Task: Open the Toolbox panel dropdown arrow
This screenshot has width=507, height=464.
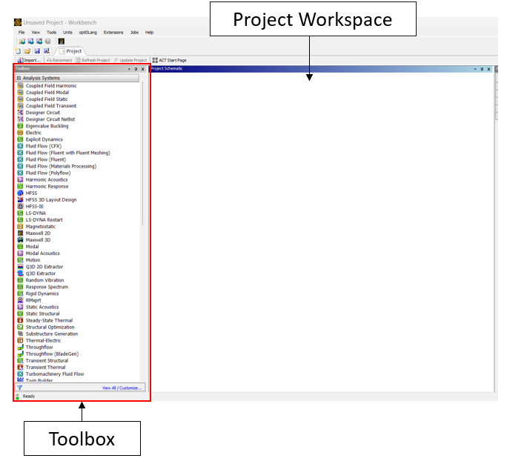Action: (x=129, y=68)
